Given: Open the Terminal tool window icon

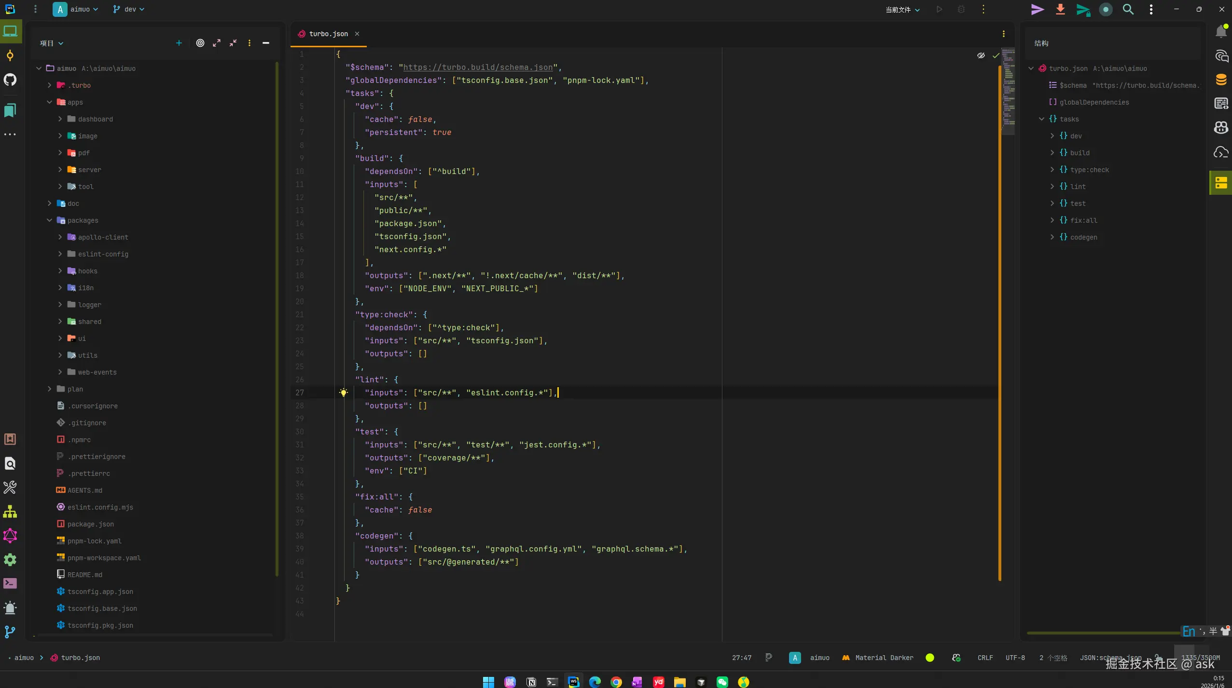Looking at the screenshot, I should pyautogui.click(x=10, y=583).
